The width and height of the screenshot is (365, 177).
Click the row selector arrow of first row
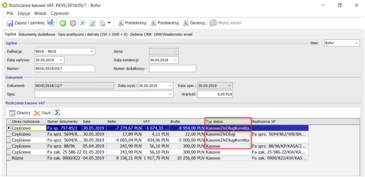[9, 128]
